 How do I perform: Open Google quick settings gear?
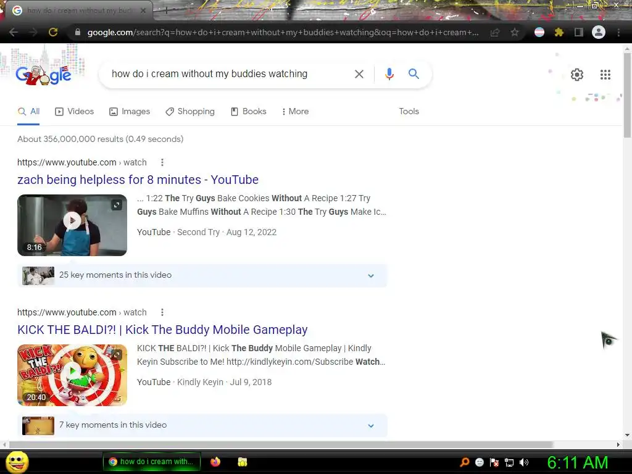click(x=577, y=75)
